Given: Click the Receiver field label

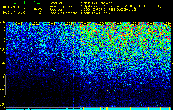Looking at the screenshot, I should tap(56, 10).
